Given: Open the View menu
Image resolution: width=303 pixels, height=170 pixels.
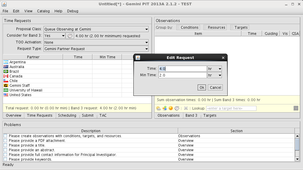Looking at the screenshot, I should [28, 11].
